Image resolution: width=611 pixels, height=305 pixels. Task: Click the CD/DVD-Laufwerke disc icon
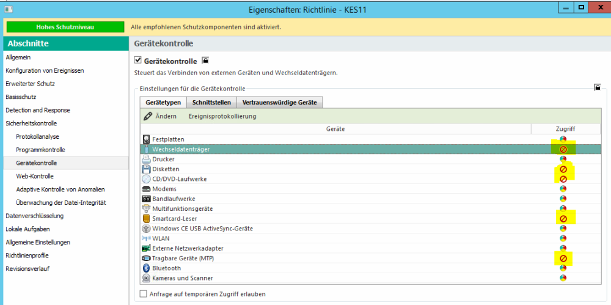pos(146,179)
